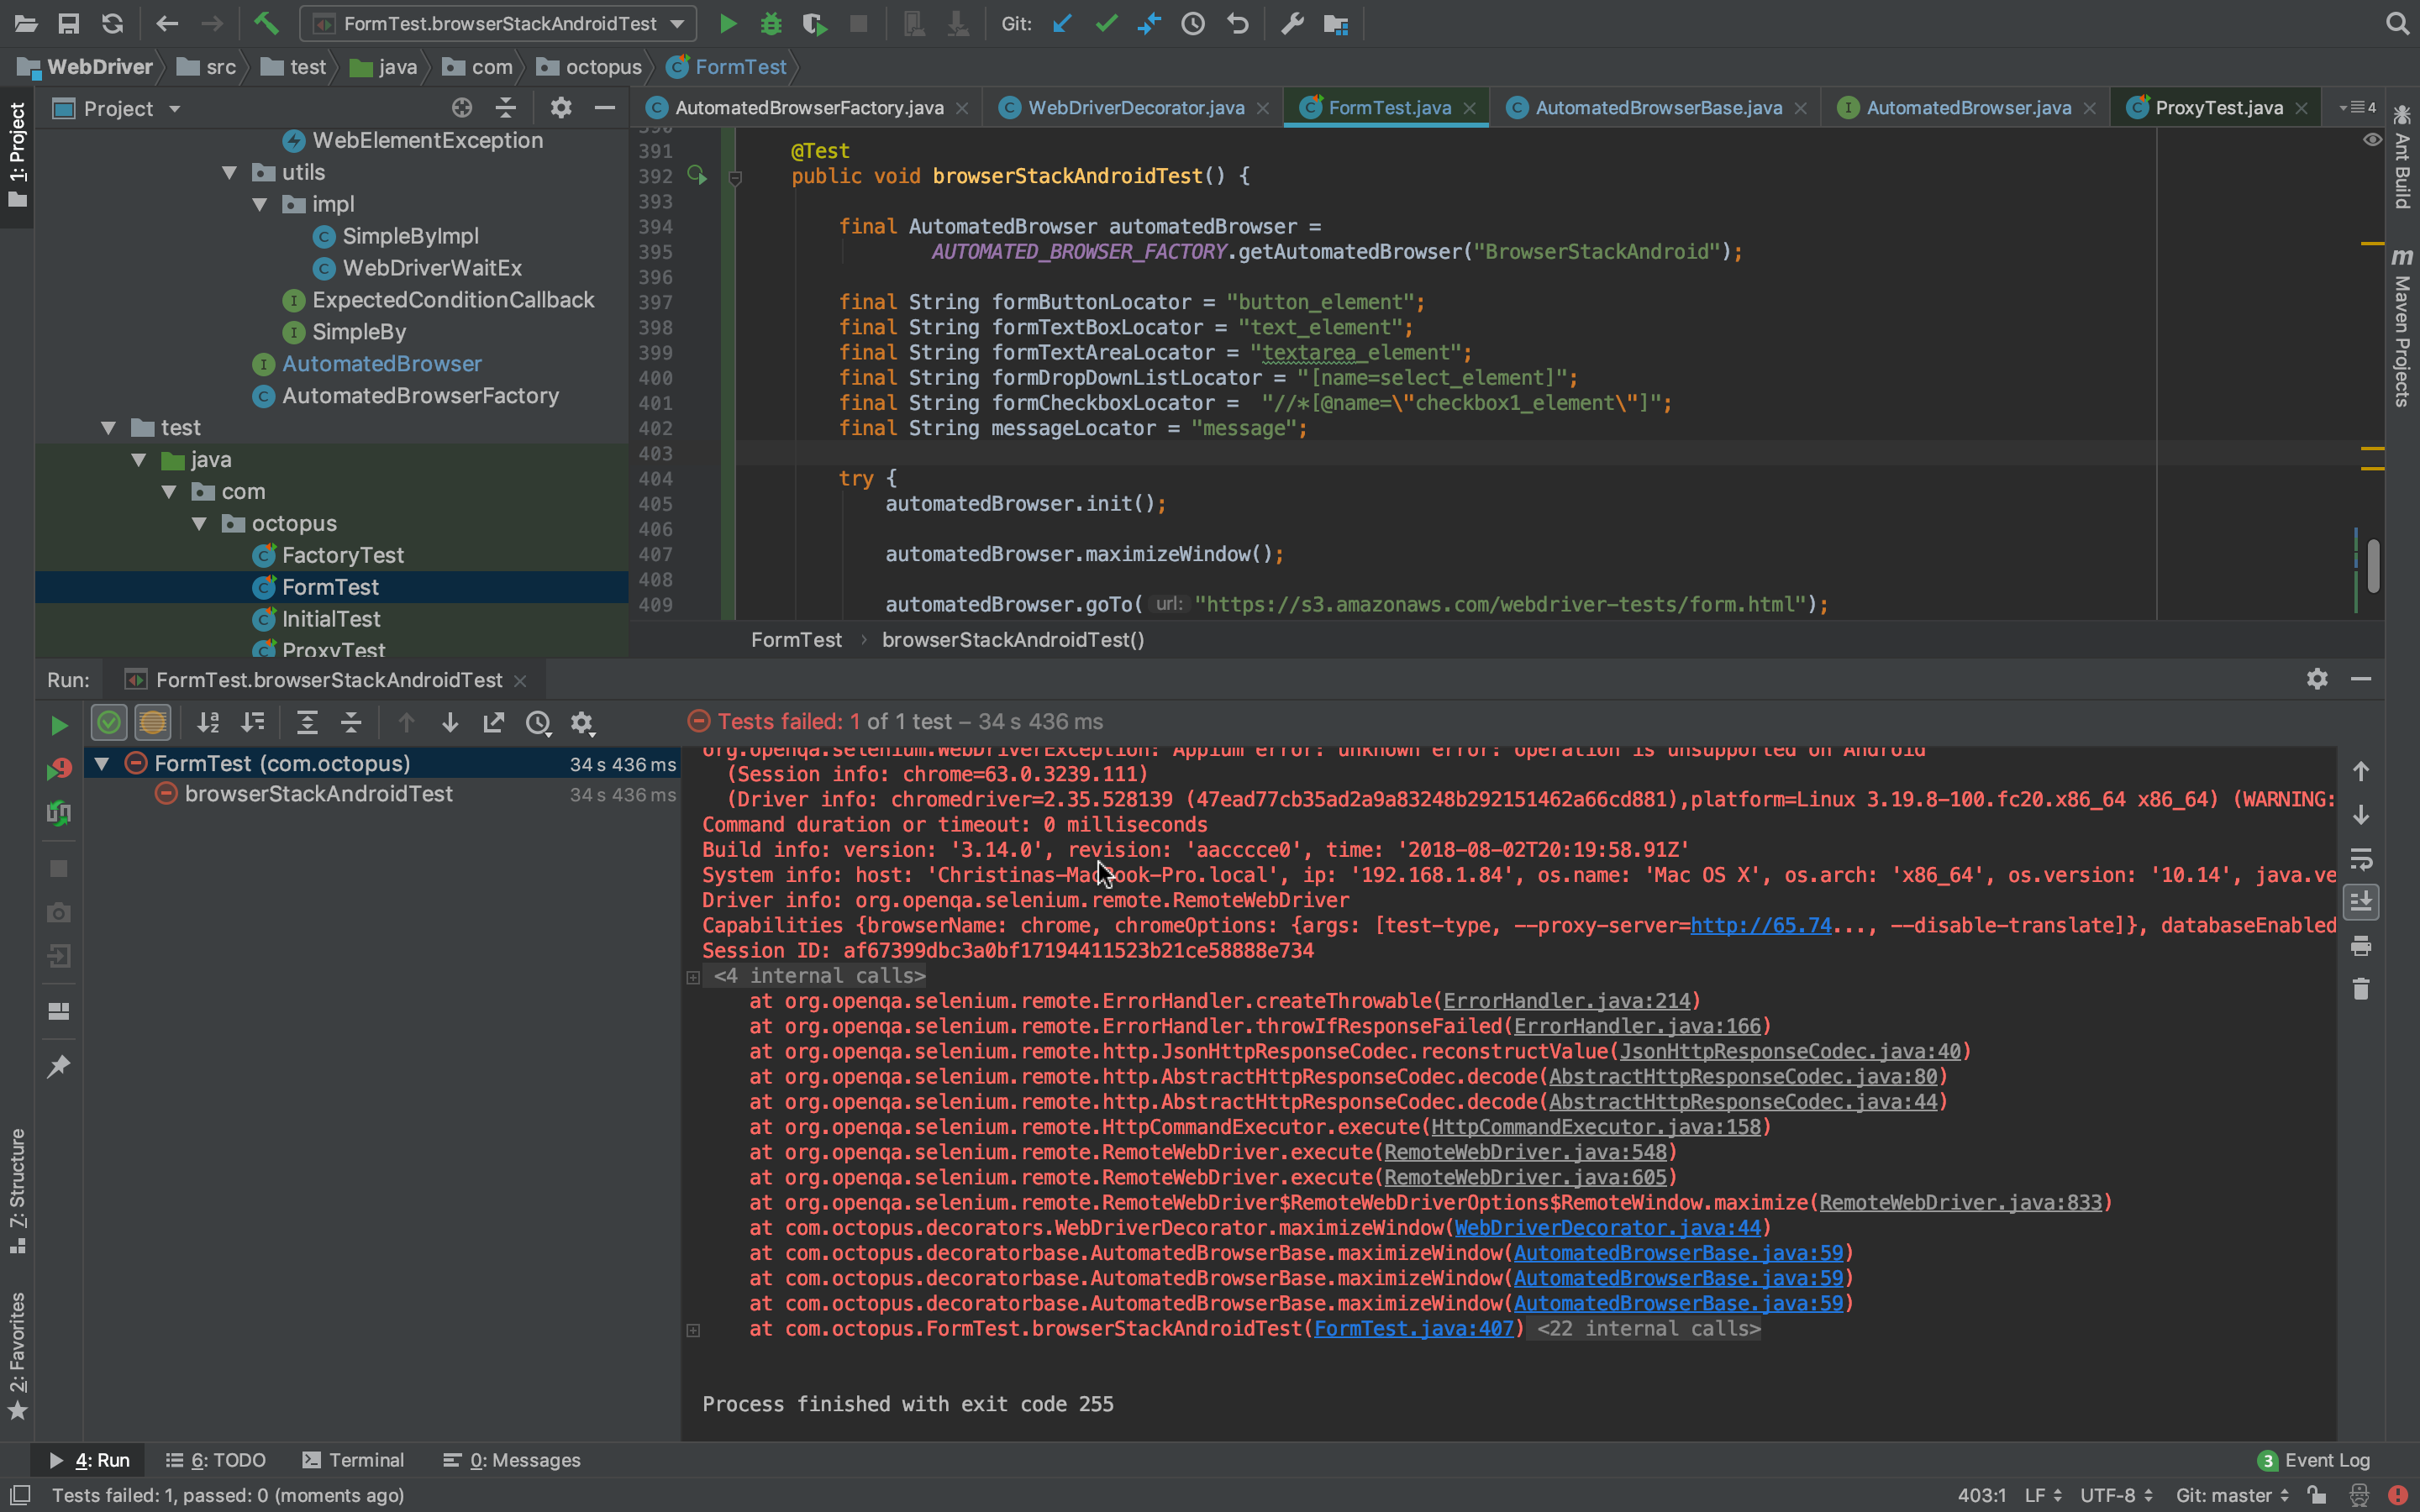Viewport: 2420px width, 1512px height.
Task: Toggle show ignored tests button
Action: click(153, 722)
